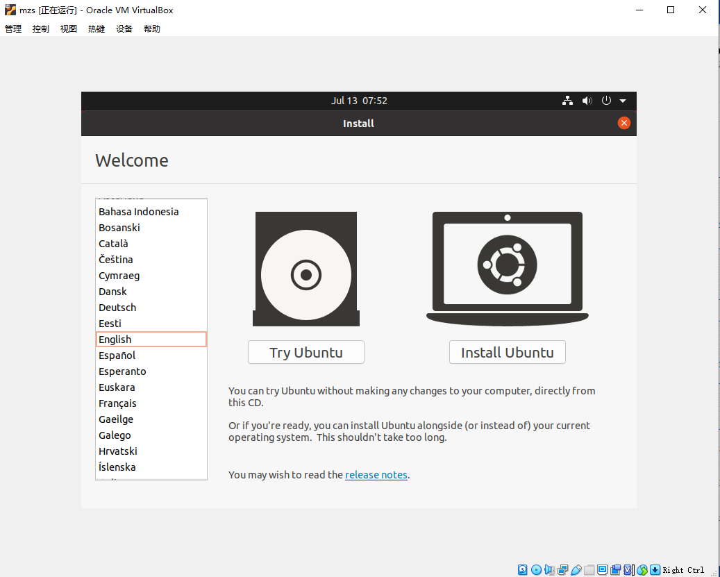The height and width of the screenshot is (577, 720).
Task: Open the 管理 menu
Action: pos(13,29)
